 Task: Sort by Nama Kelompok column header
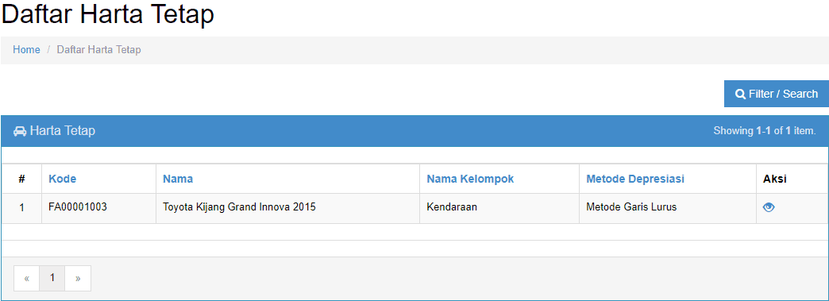pos(470,179)
